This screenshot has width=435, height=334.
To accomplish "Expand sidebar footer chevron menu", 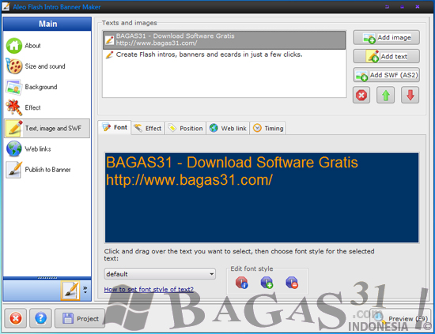I will click(85, 290).
